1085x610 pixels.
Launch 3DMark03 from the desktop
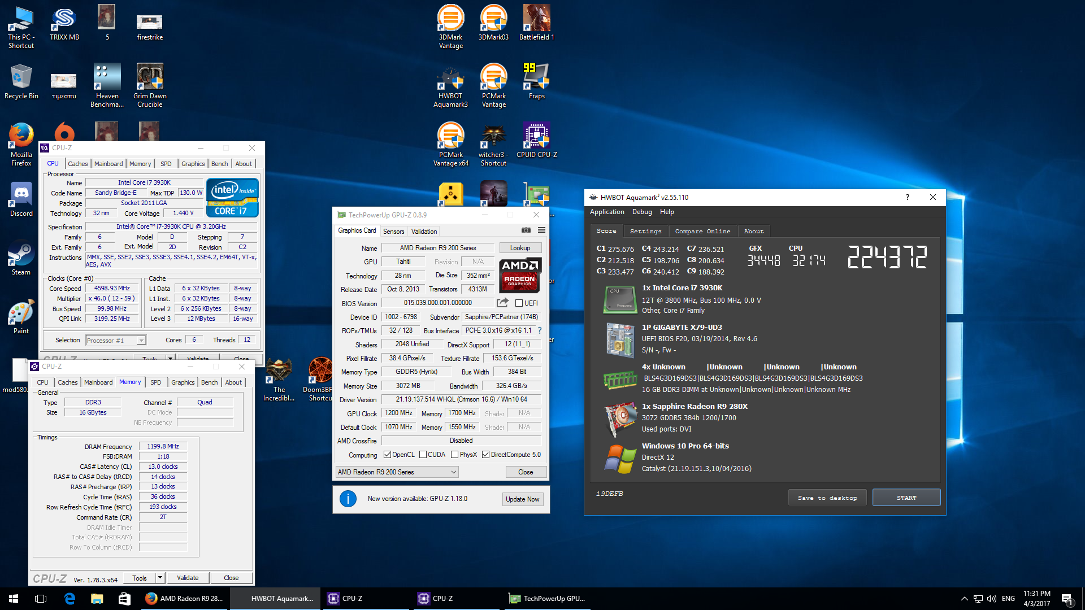(493, 24)
